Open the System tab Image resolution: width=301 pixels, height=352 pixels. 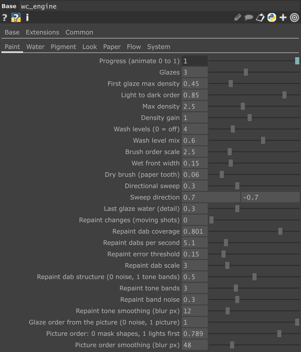pyautogui.click(x=159, y=47)
